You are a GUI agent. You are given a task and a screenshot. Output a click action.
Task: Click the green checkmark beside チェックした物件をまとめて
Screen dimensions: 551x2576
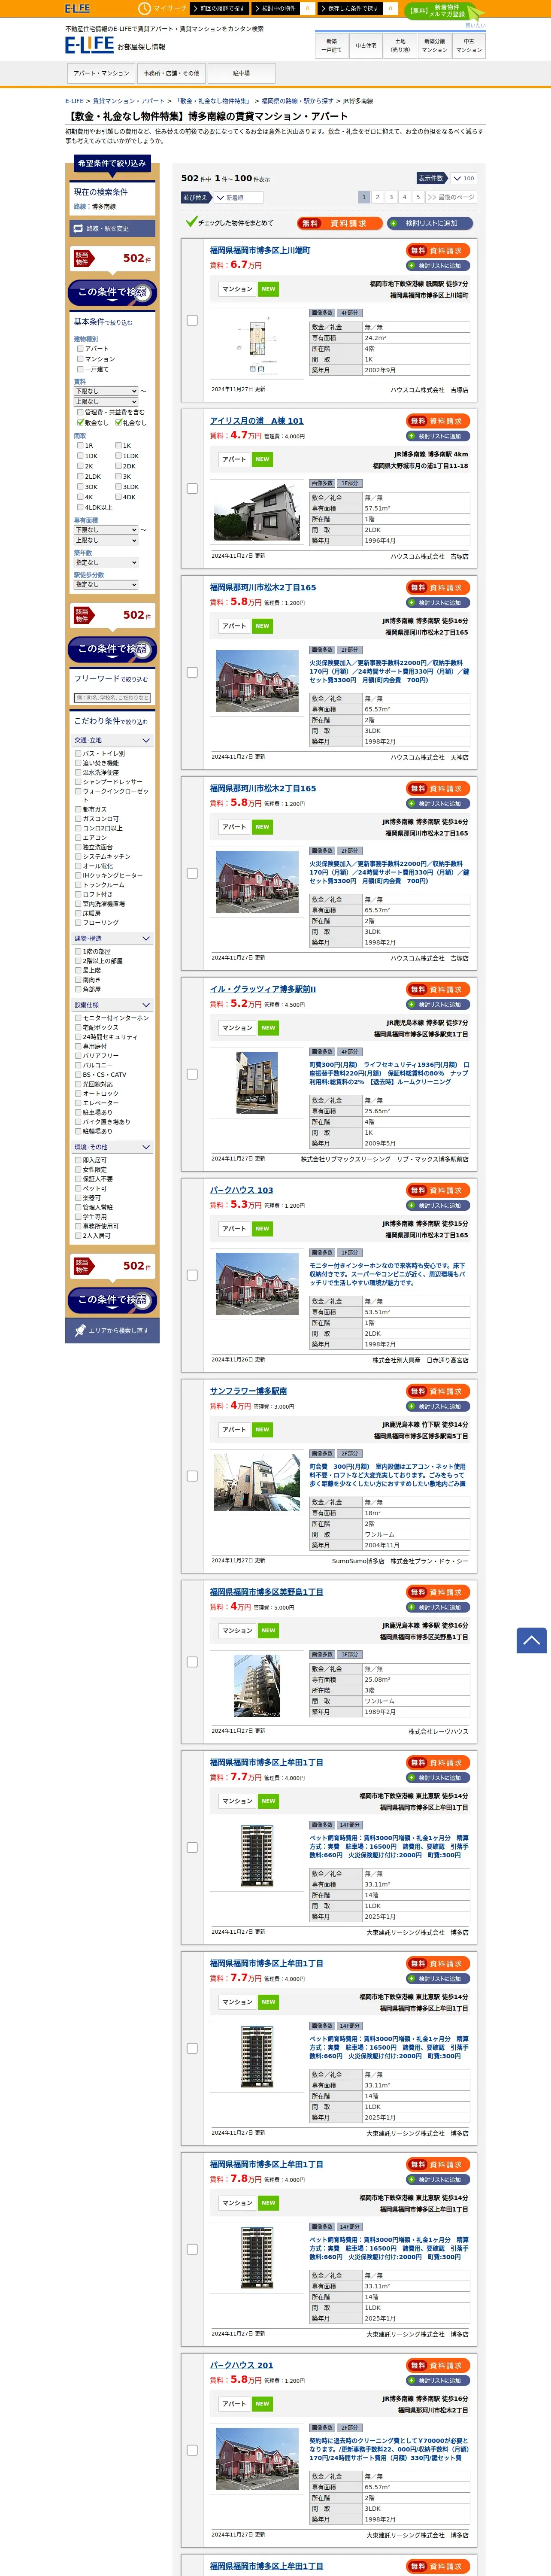[191, 222]
